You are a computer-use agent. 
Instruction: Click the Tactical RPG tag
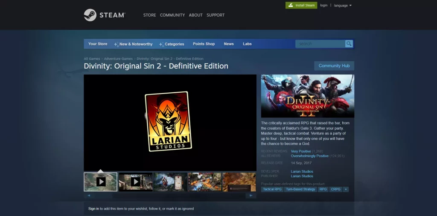click(272, 189)
